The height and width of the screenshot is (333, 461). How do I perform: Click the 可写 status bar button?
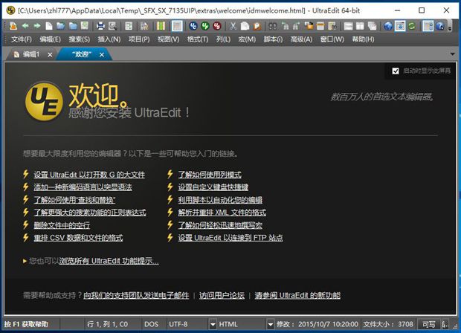click(429, 324)
